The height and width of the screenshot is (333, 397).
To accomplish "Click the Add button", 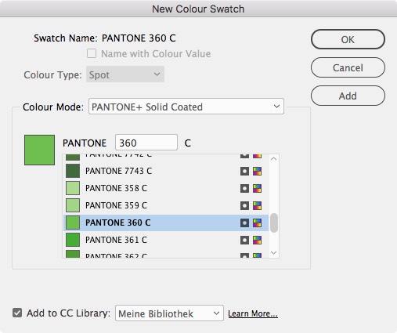I will [x=348, y=96].
